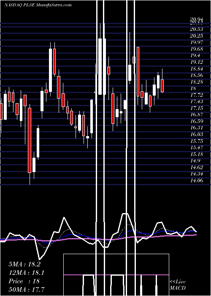The height and width of the screenshot is (296, 211).
Task: Click the 17.43 price axis label
Action: point(197,101)
